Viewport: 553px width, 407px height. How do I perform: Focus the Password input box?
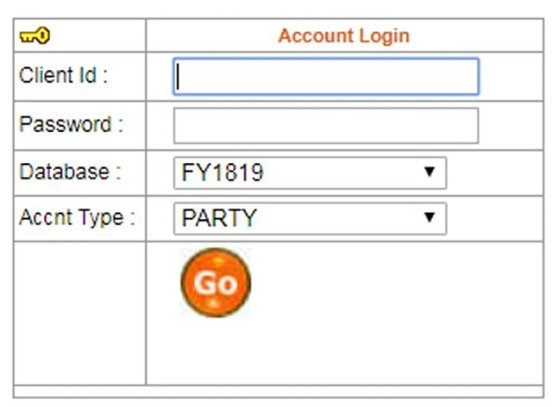point(325,125)
